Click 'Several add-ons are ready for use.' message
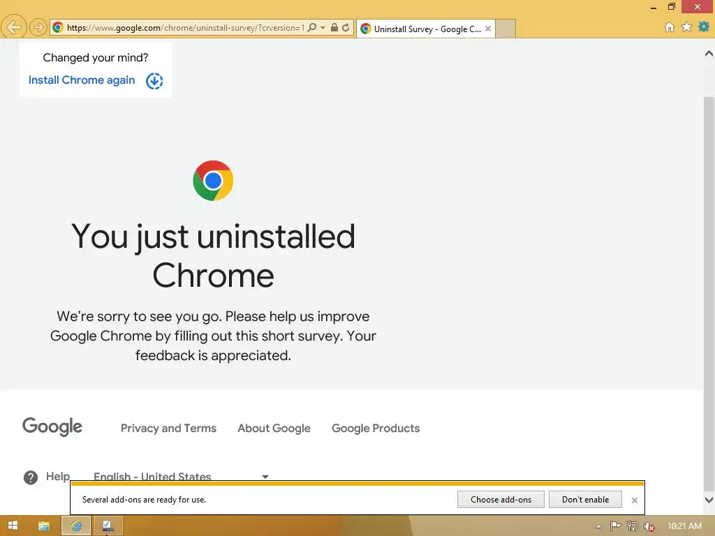 pyautogui.click(x=144, y=500)
